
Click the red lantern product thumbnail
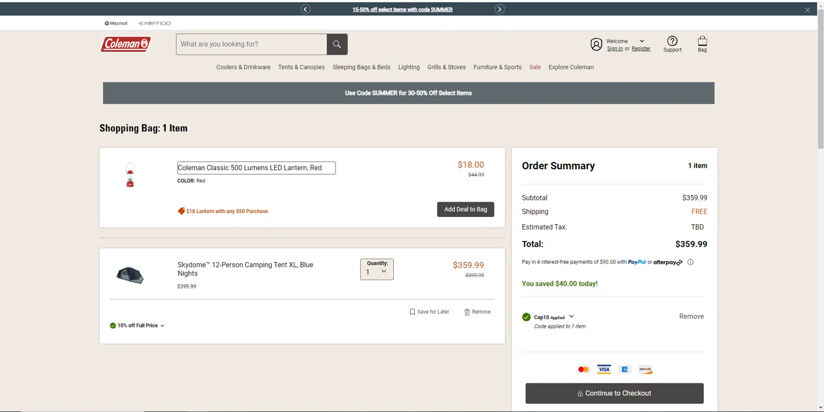130,175
